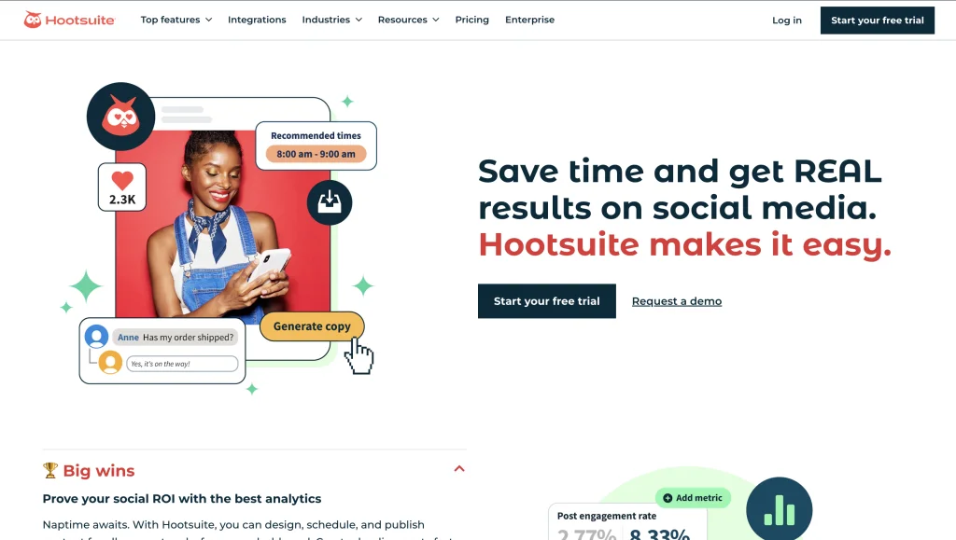This screenshot has height=540, width=956.
Task: Click the bar chart analytics circle icon
Action: [x=780, y=510]
